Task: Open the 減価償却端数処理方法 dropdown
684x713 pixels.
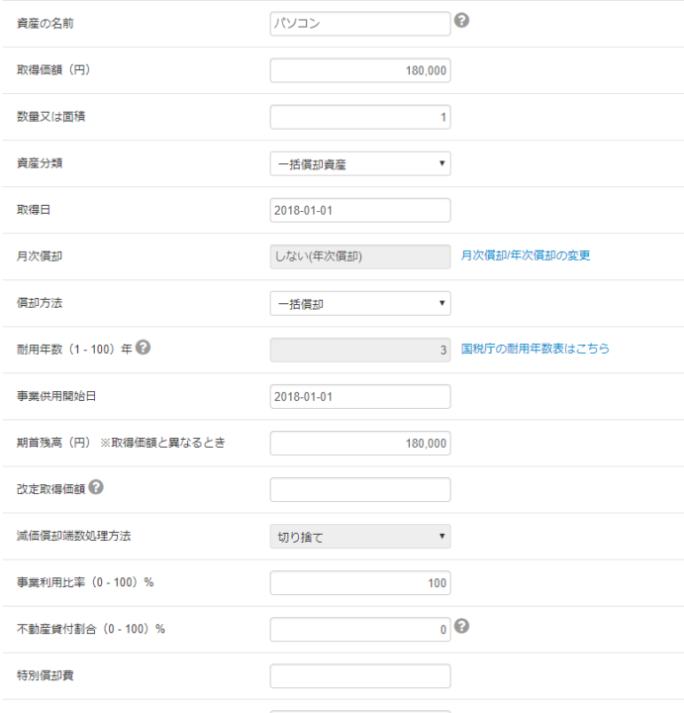Action: point(360,537)
